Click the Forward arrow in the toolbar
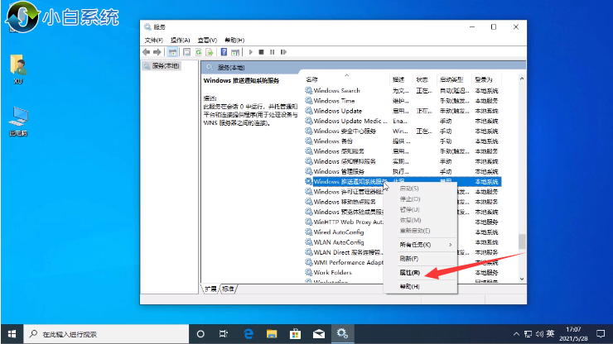 click(x=157, y=51)
